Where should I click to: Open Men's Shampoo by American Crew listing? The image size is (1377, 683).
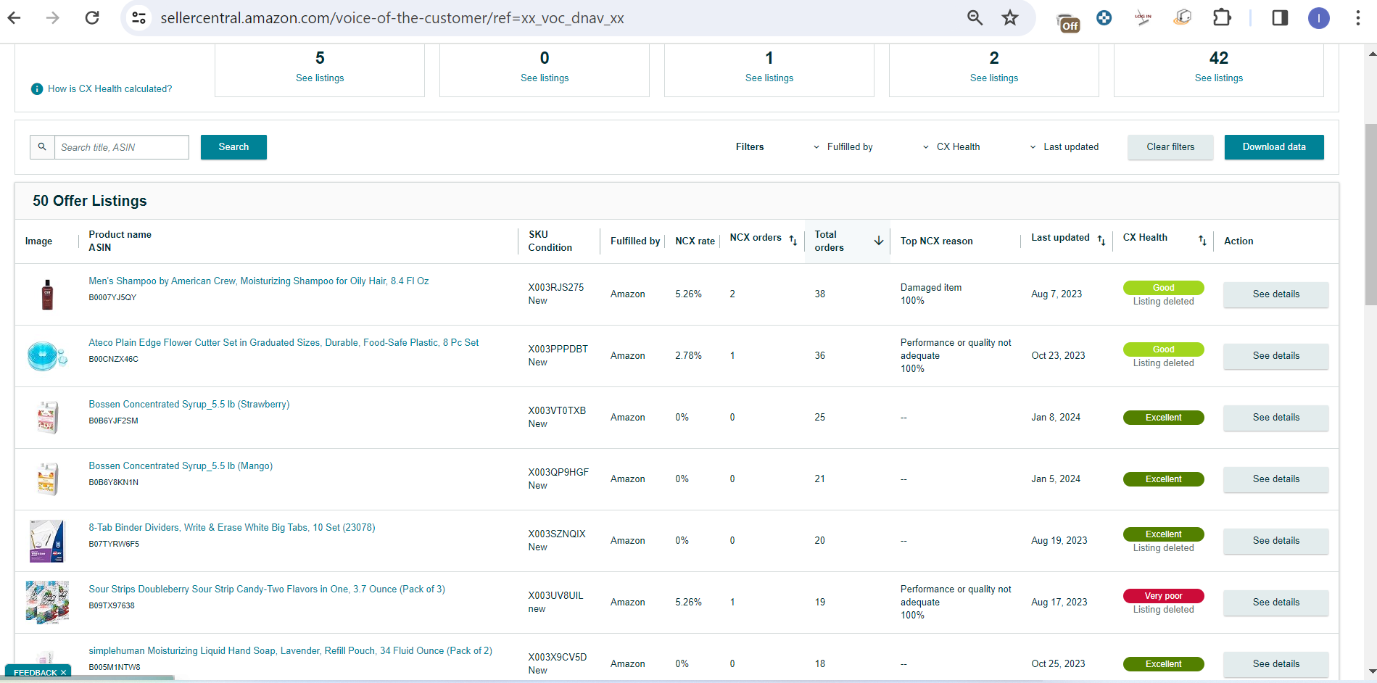pyautogui.click(x=259, y=281)
